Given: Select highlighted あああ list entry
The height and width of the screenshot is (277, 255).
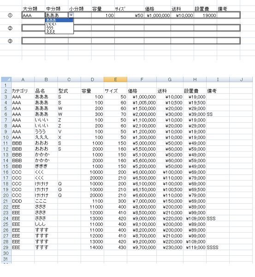Looking at the screenshot, I should [x=59, y=20].
